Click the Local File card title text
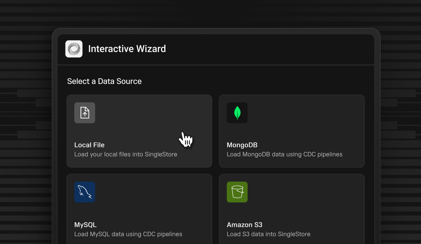This screenshot has width=421, height=244. coord(89,145)
